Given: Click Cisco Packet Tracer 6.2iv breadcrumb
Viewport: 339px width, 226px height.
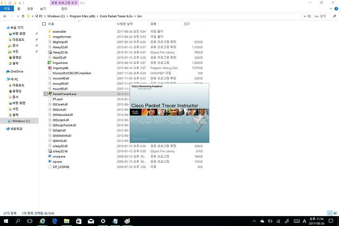Looking at the screenshot, I should coord(116,16).
